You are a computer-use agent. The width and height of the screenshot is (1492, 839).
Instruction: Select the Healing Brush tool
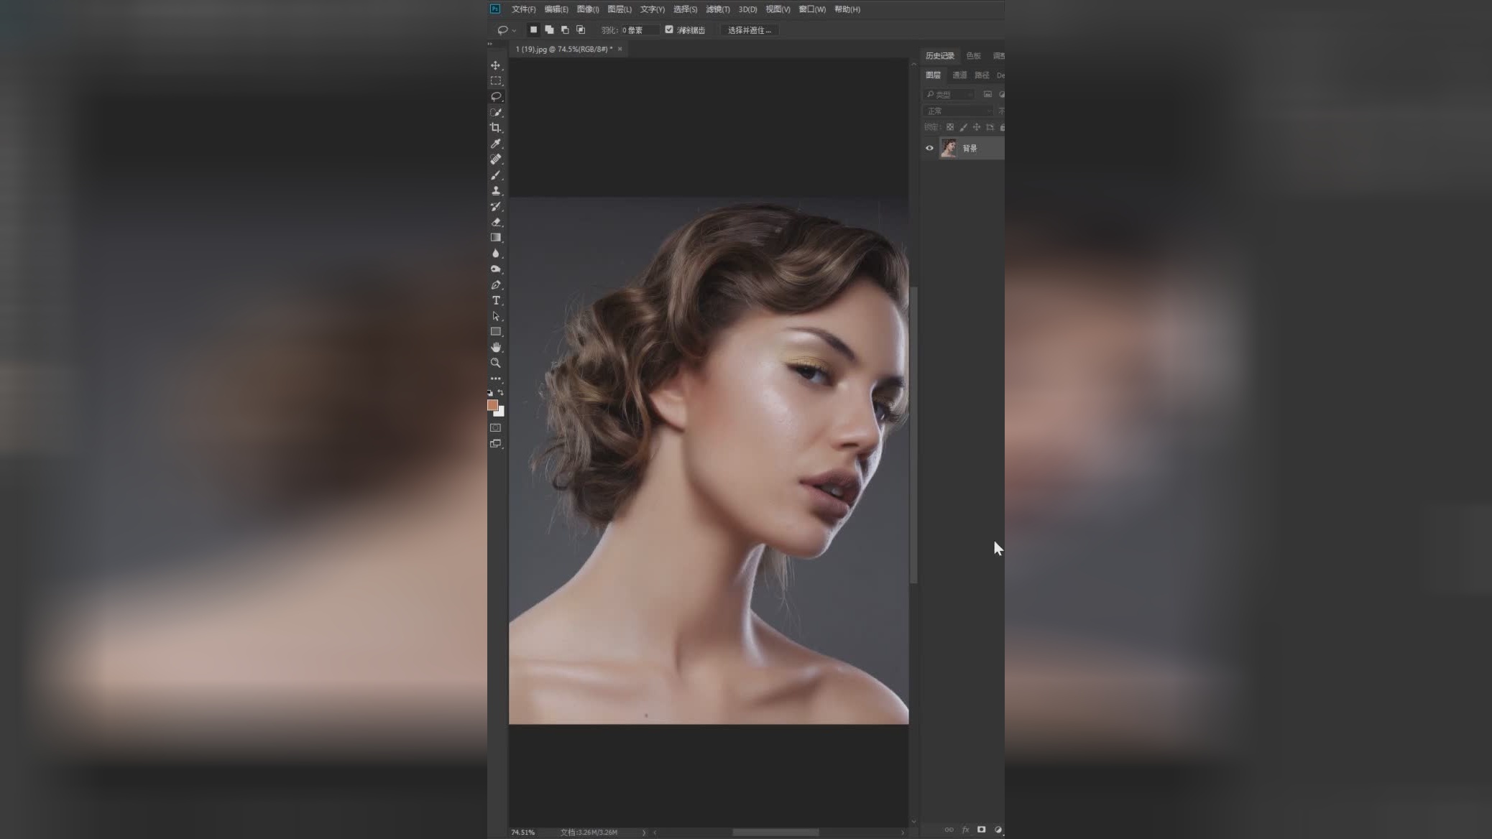coord(496,159)
